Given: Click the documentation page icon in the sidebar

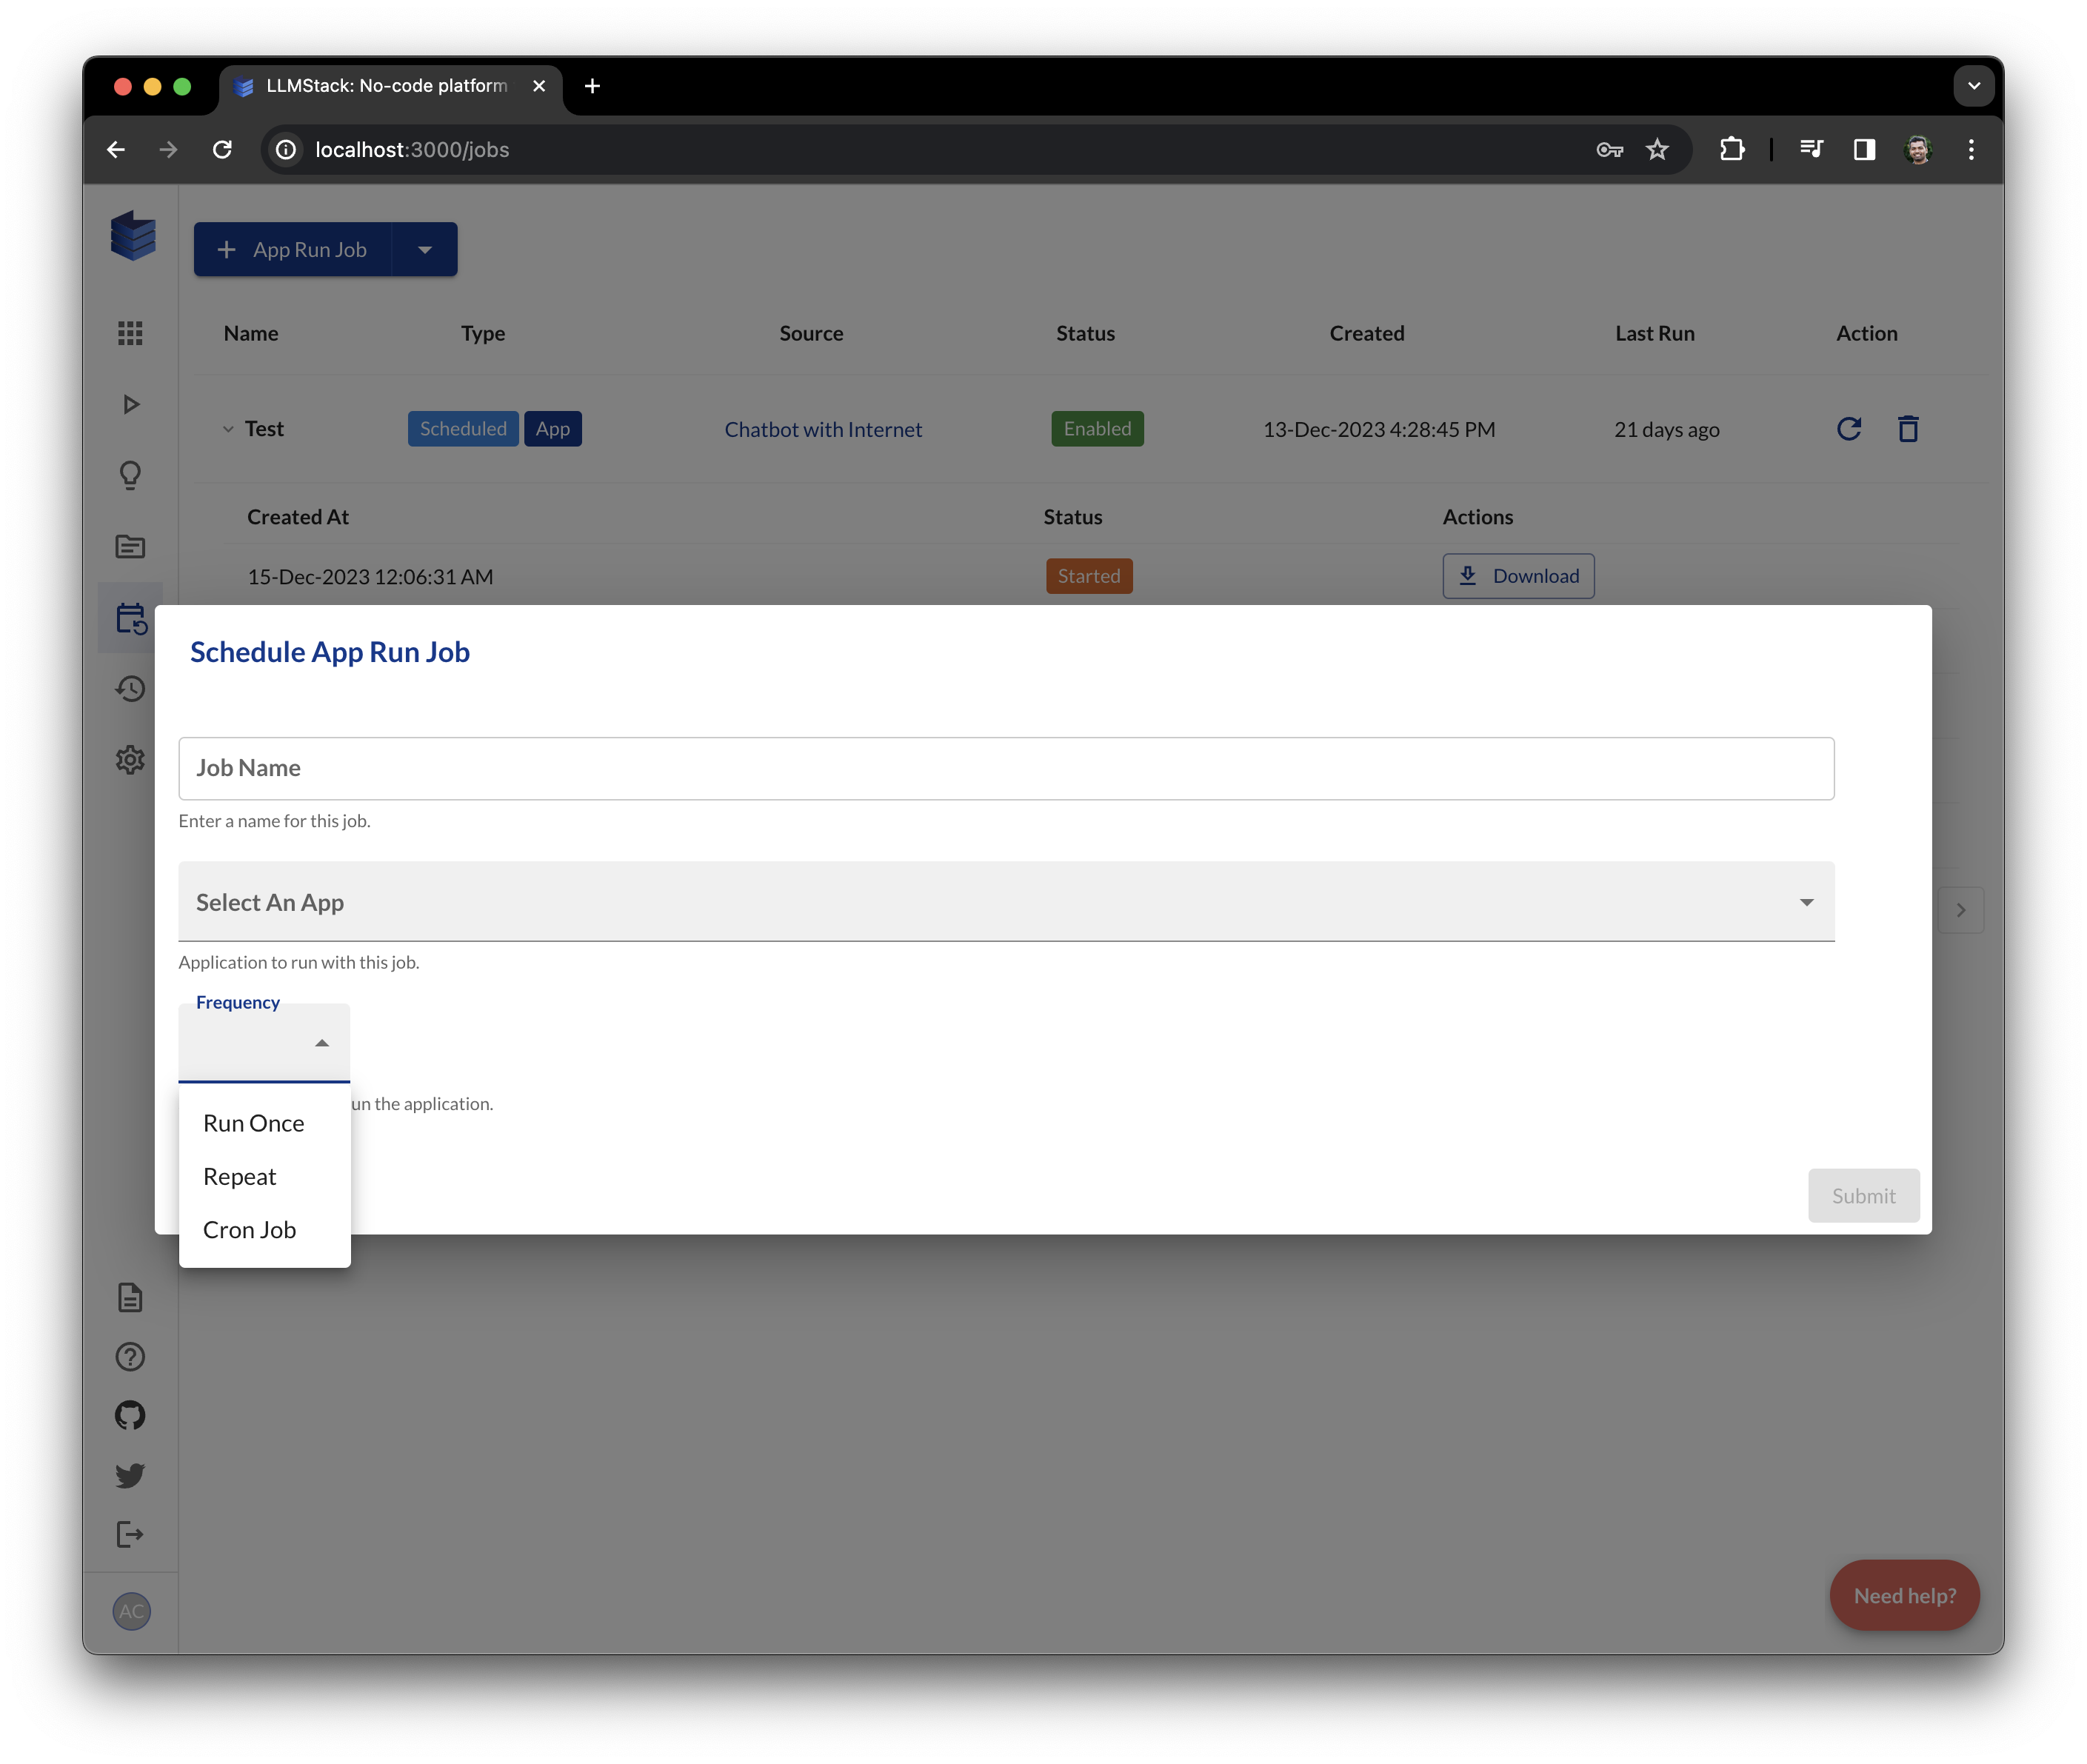Looking at the screenshot, I should pyautogui.click(x=130, y=1298).
